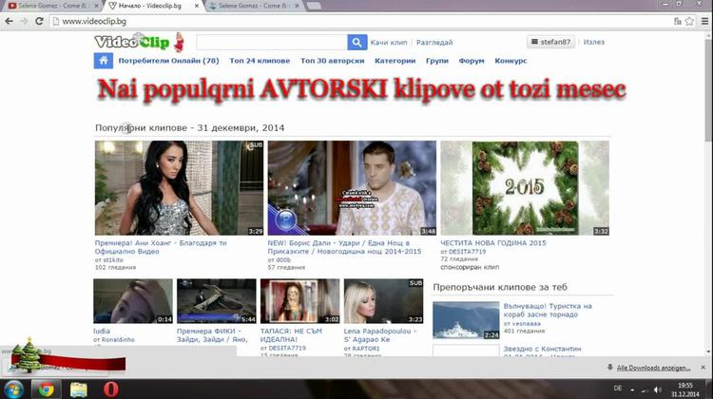This screenshot has height=399, width=713.
Task: Select 'Категории' in the navigation bar
Action: tap(395, 61)
